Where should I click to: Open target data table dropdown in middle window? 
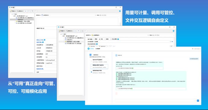pyautogui.click(x=133, y=42)
